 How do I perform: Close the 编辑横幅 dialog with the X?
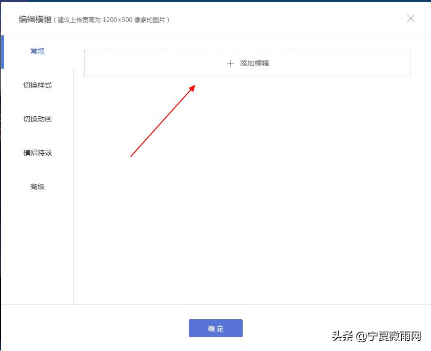pos(411,18)
